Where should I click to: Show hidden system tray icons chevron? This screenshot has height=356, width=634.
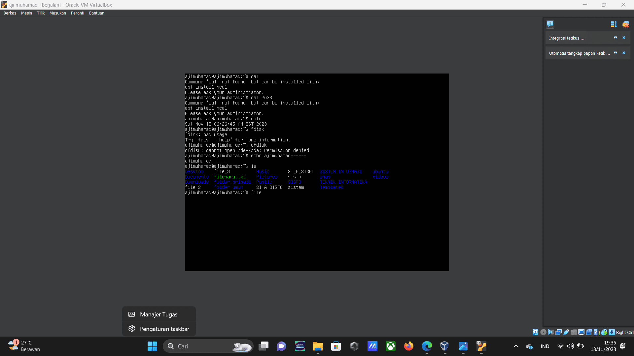516,346
